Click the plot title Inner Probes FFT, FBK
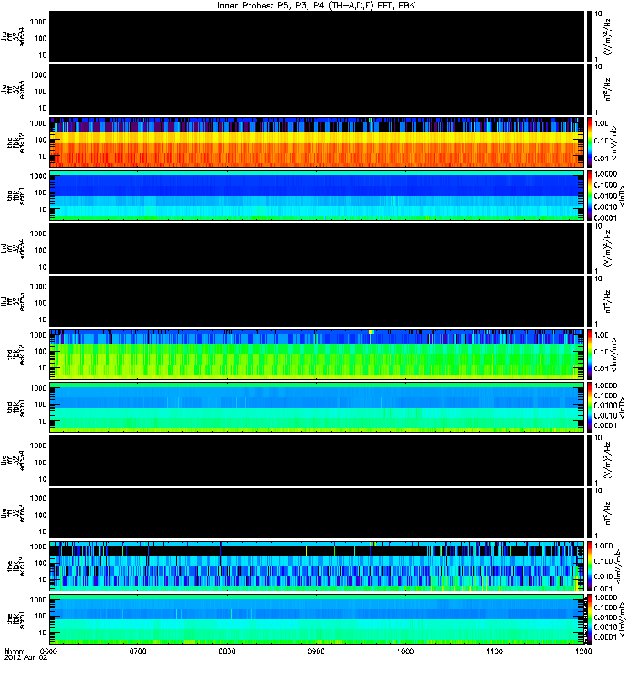 tap(316, 6)
